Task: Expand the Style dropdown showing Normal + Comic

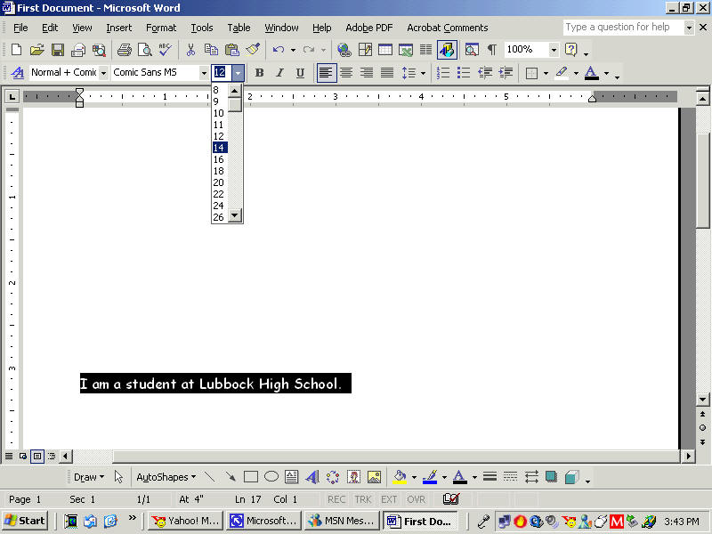Action: 103,73
